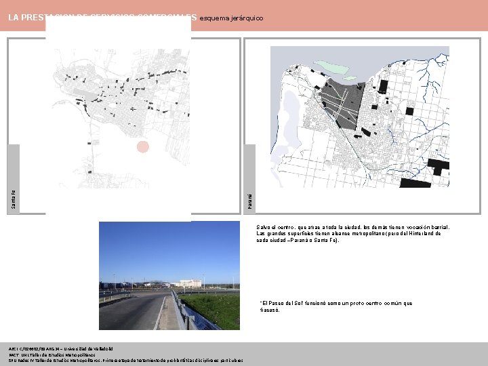The image size is (488, 366).
Task: Select the 'Universidad de Valladolid' footer line
Action: pyautogui.click(x=61, y=349)
